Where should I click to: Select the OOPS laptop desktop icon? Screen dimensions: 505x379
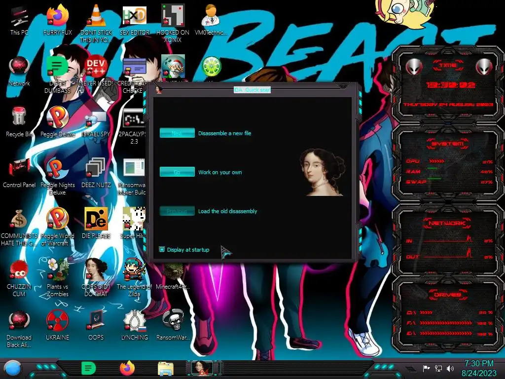click(96, 326)
